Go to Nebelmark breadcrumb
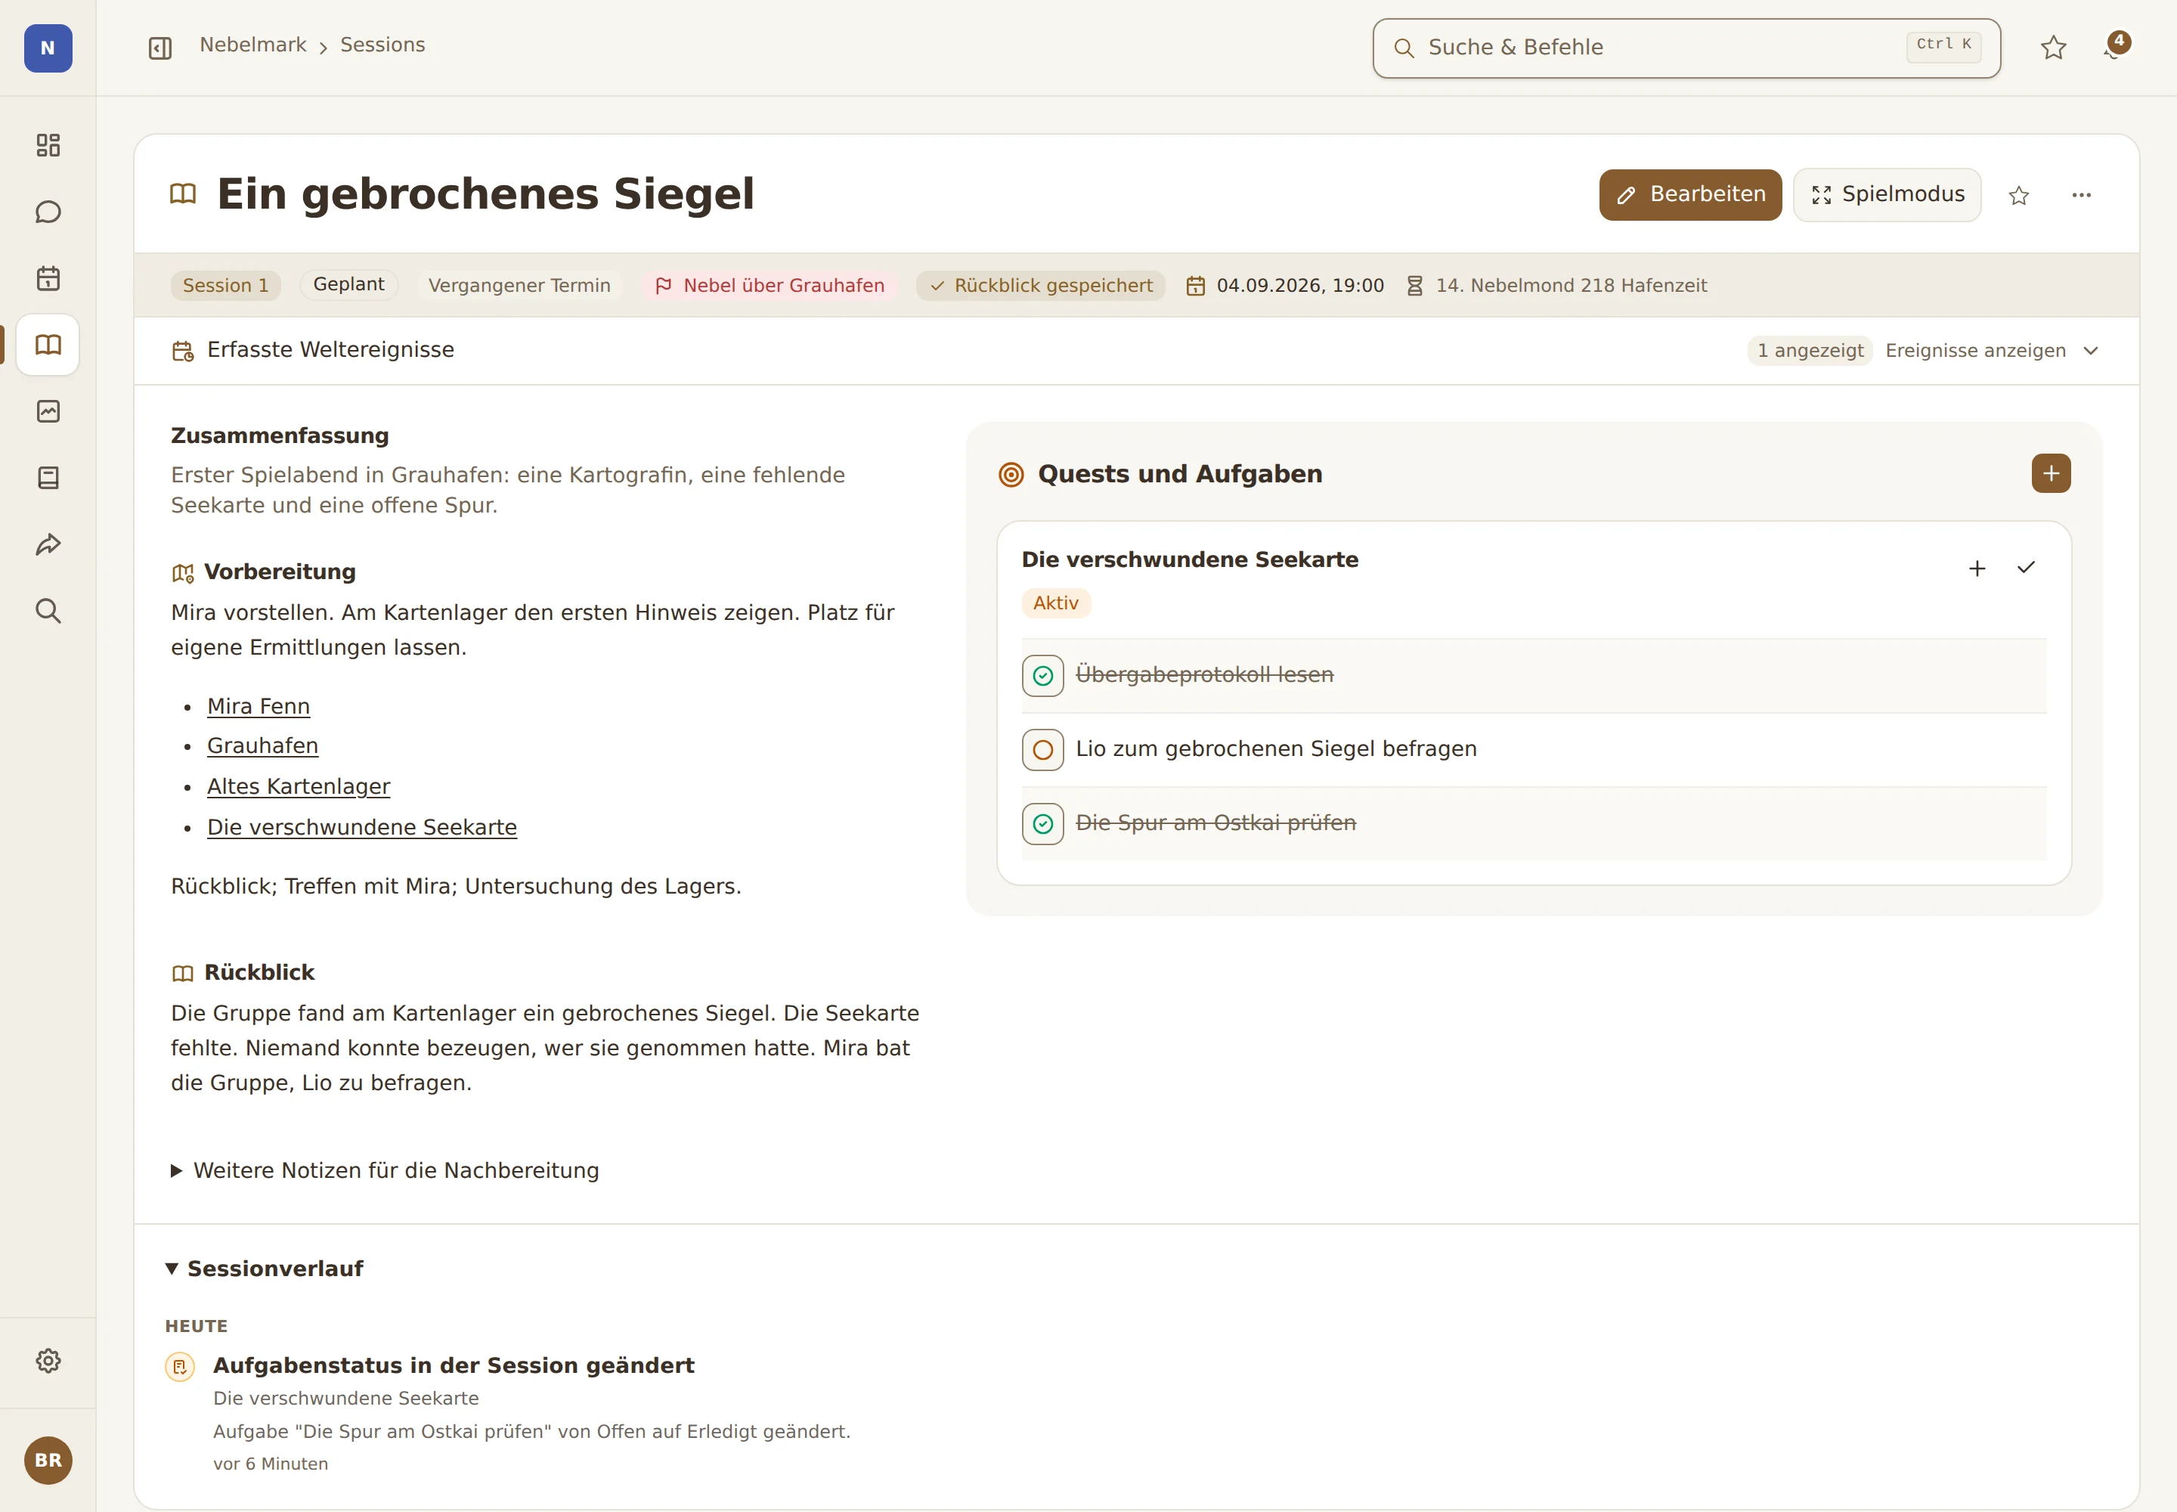2177x1512 pixels. (253, 45)
